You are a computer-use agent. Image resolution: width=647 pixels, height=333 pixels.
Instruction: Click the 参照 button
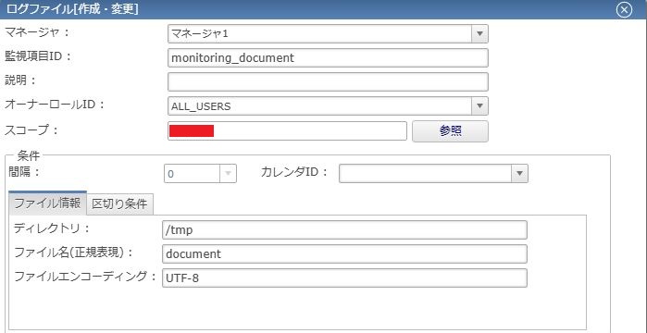(x=450, y=131)
